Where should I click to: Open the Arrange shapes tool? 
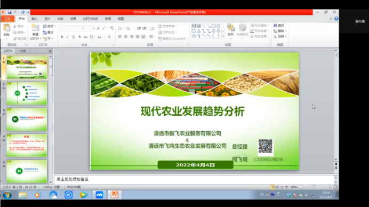tap(230, 28)
